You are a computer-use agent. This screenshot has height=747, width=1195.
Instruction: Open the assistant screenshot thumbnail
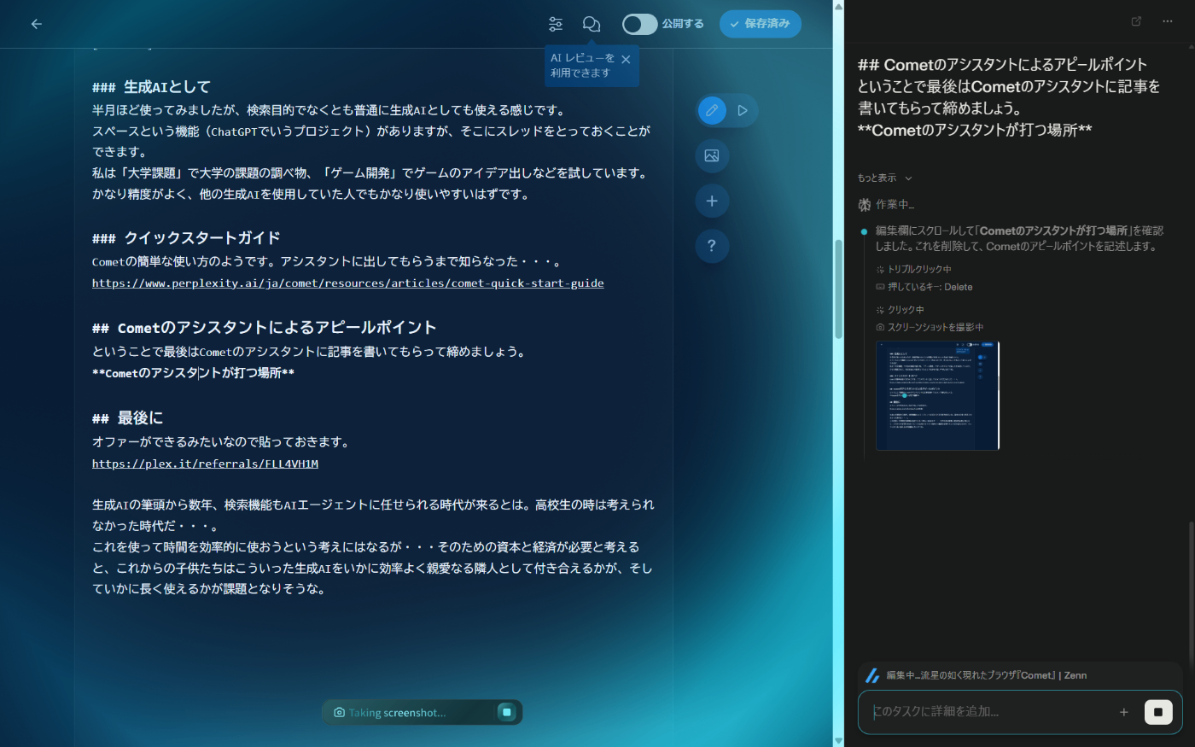pyautogui.click(x=937, y=395)
